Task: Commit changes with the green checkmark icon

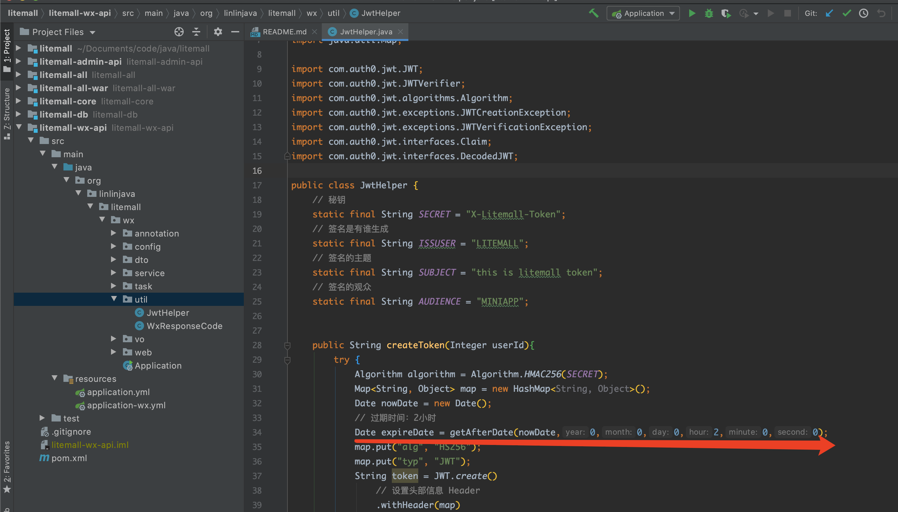Action: pyautogui.click(x=847, y=13)
